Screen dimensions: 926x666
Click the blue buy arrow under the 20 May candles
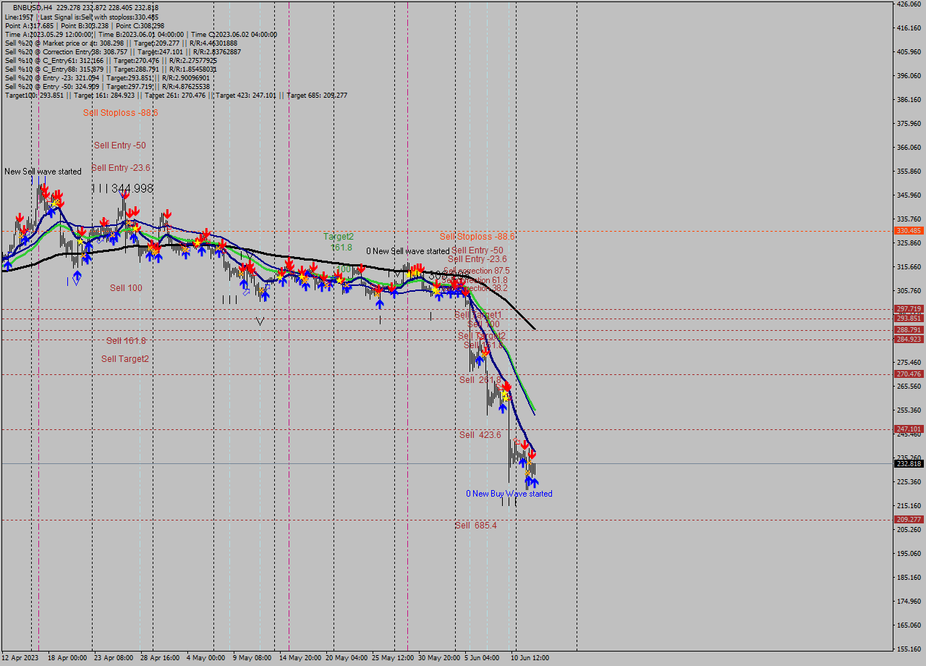[348, 288]
